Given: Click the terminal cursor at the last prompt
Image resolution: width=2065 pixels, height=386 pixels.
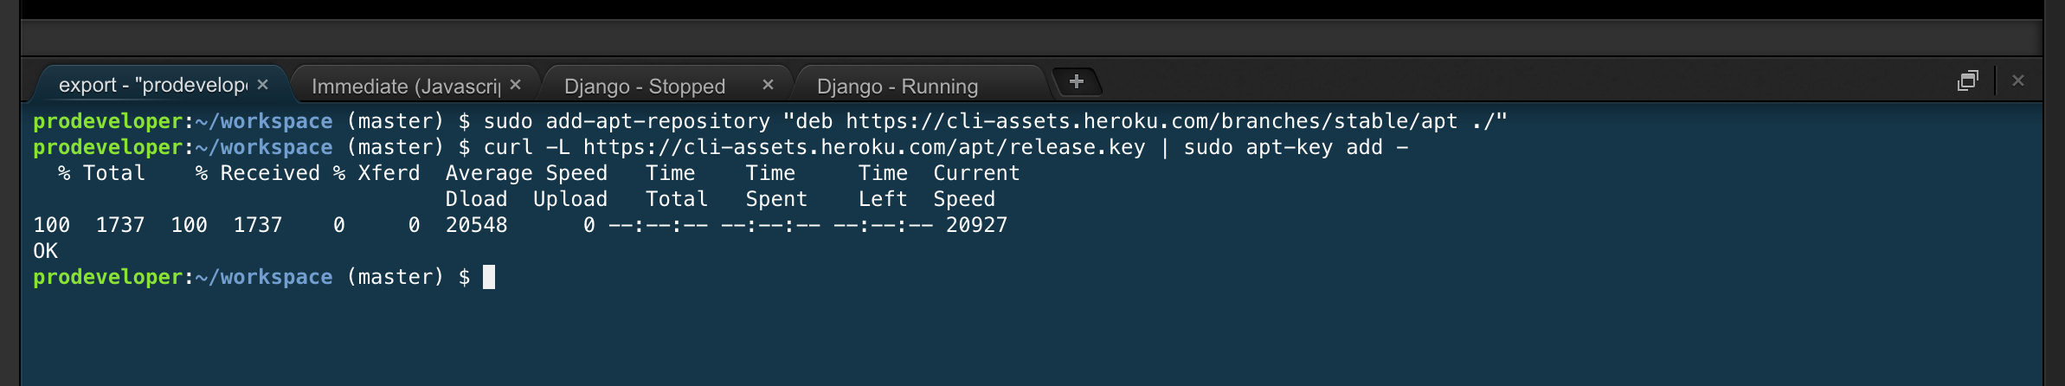Looking at the screenshot, I should pos(489,277).
